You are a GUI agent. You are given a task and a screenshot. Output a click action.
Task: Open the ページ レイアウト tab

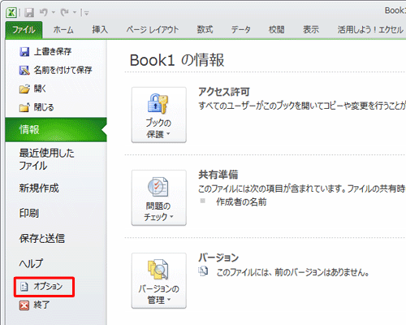click(153, 30)
